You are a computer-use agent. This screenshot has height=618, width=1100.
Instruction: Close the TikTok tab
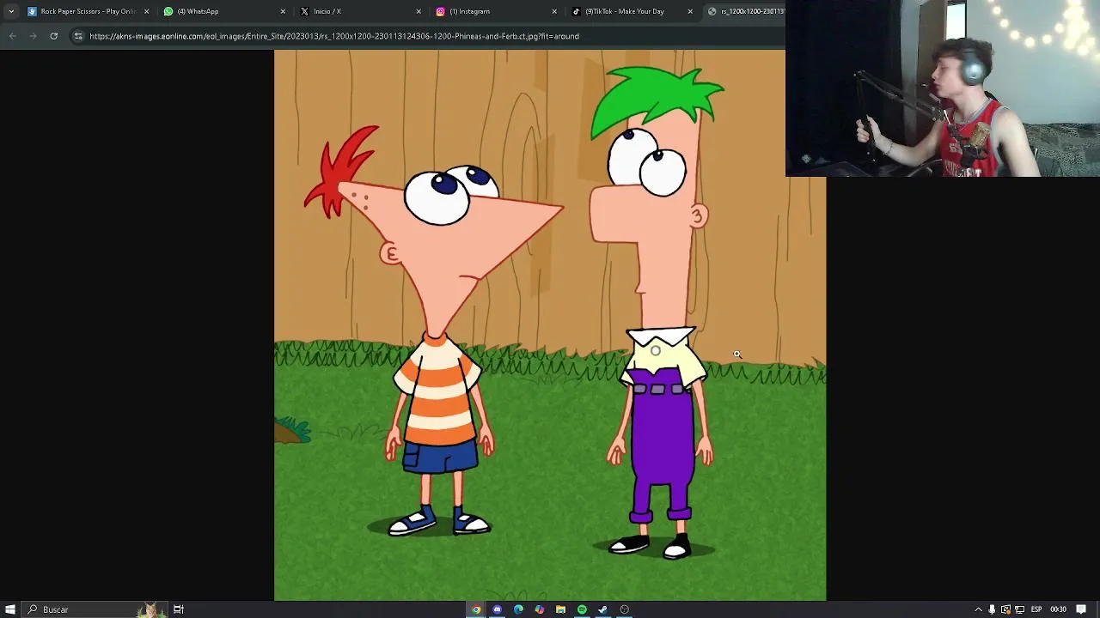pos(690,11)
